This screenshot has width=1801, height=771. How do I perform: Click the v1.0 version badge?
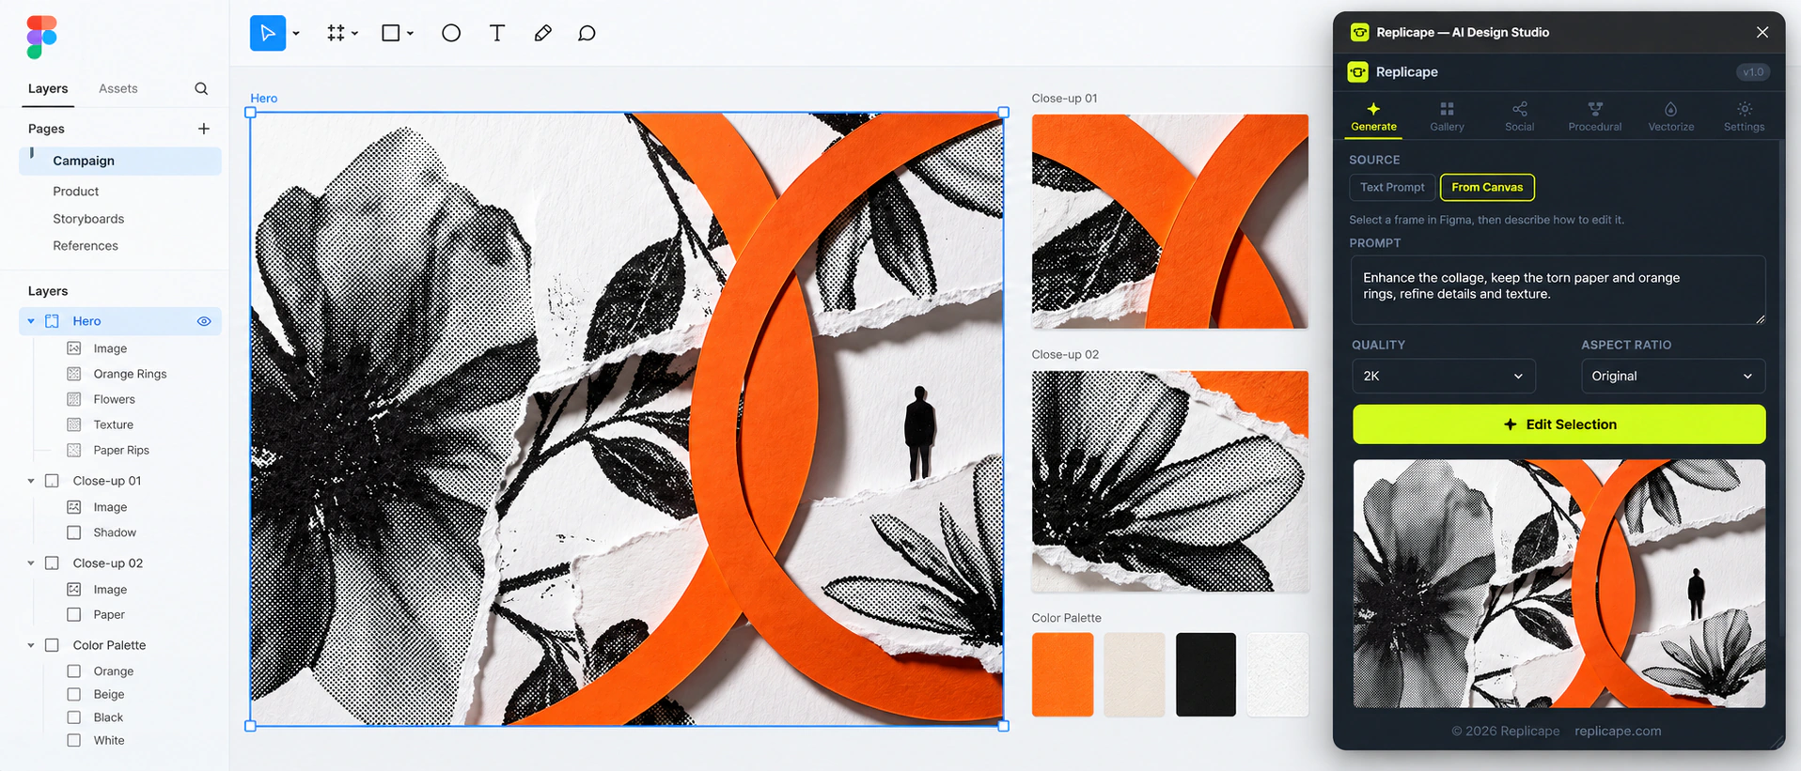click(1753, 72)
